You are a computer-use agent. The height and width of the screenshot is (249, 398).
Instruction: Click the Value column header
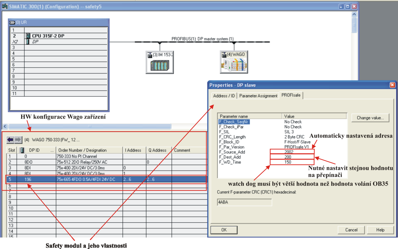pyautogui.click(x=314, y=116)
